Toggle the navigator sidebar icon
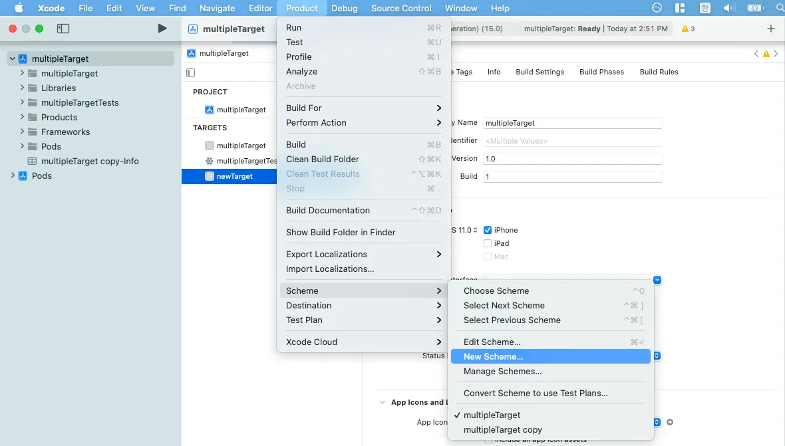Image resolution: width=785 pixels, height=446 pixels. (x=63, y=29)
